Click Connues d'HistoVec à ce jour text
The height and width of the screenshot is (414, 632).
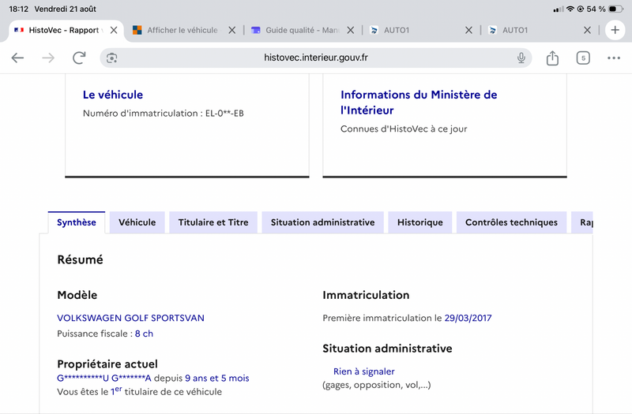point(404,129)
